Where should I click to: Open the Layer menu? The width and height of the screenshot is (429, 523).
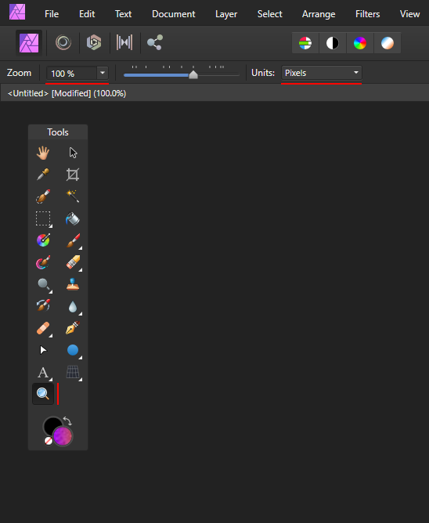tap(226, 14)
